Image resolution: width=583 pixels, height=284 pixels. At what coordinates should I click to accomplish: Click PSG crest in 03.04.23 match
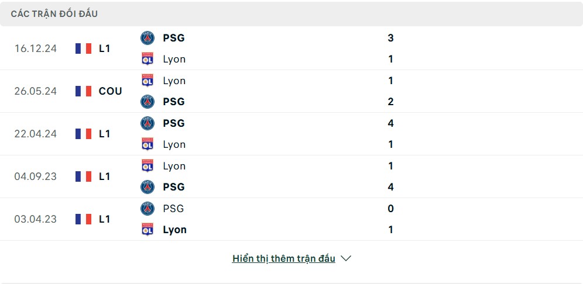pos(148,209)
